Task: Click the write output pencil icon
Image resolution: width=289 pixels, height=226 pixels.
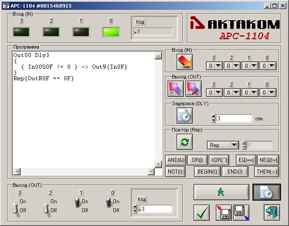Action: point(194,89)
